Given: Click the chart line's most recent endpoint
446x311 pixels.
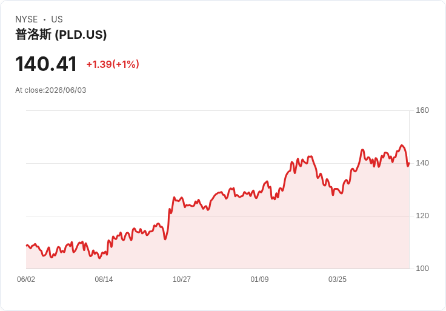Looking at the screenshot, I should coord(409,163).
